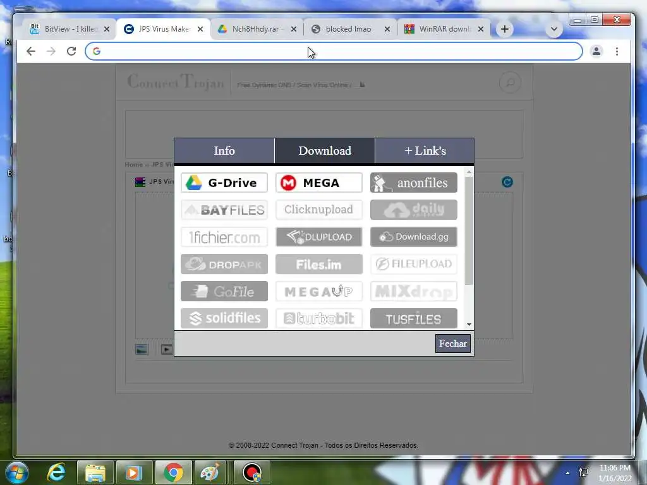647x485 pixels.
Task: Switch to the Download tab
Action: point(325,150)
